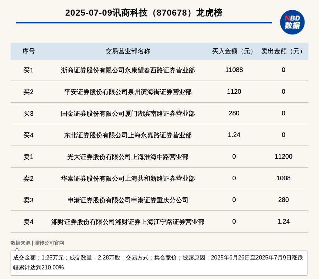Click the buy amount 1120
This screenshot has height=279, width=319.
pyautogui.click(x=234, y=92)
